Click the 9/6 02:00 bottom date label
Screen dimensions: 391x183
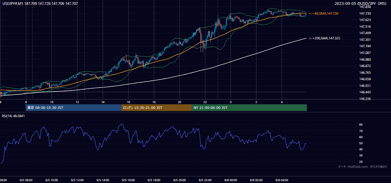(x=256, y=180)
